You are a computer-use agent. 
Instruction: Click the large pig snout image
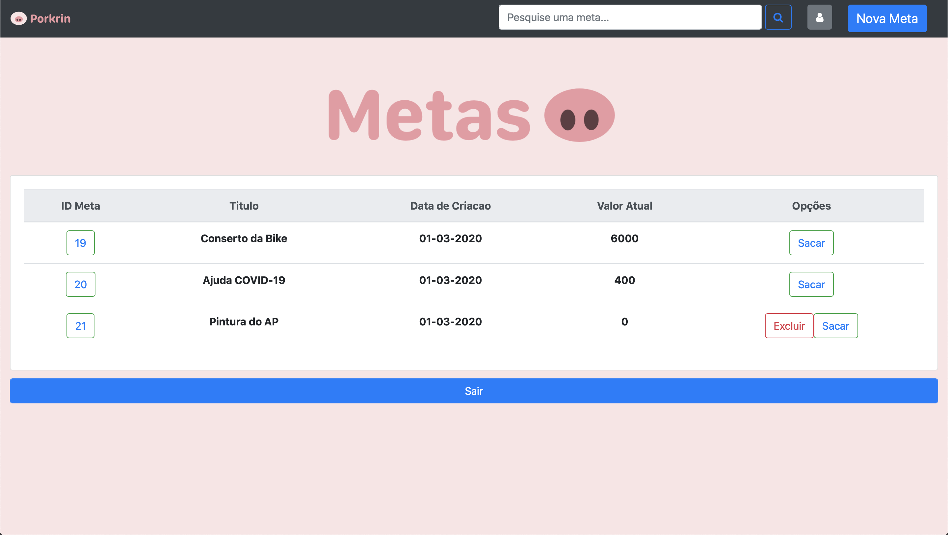579,115
